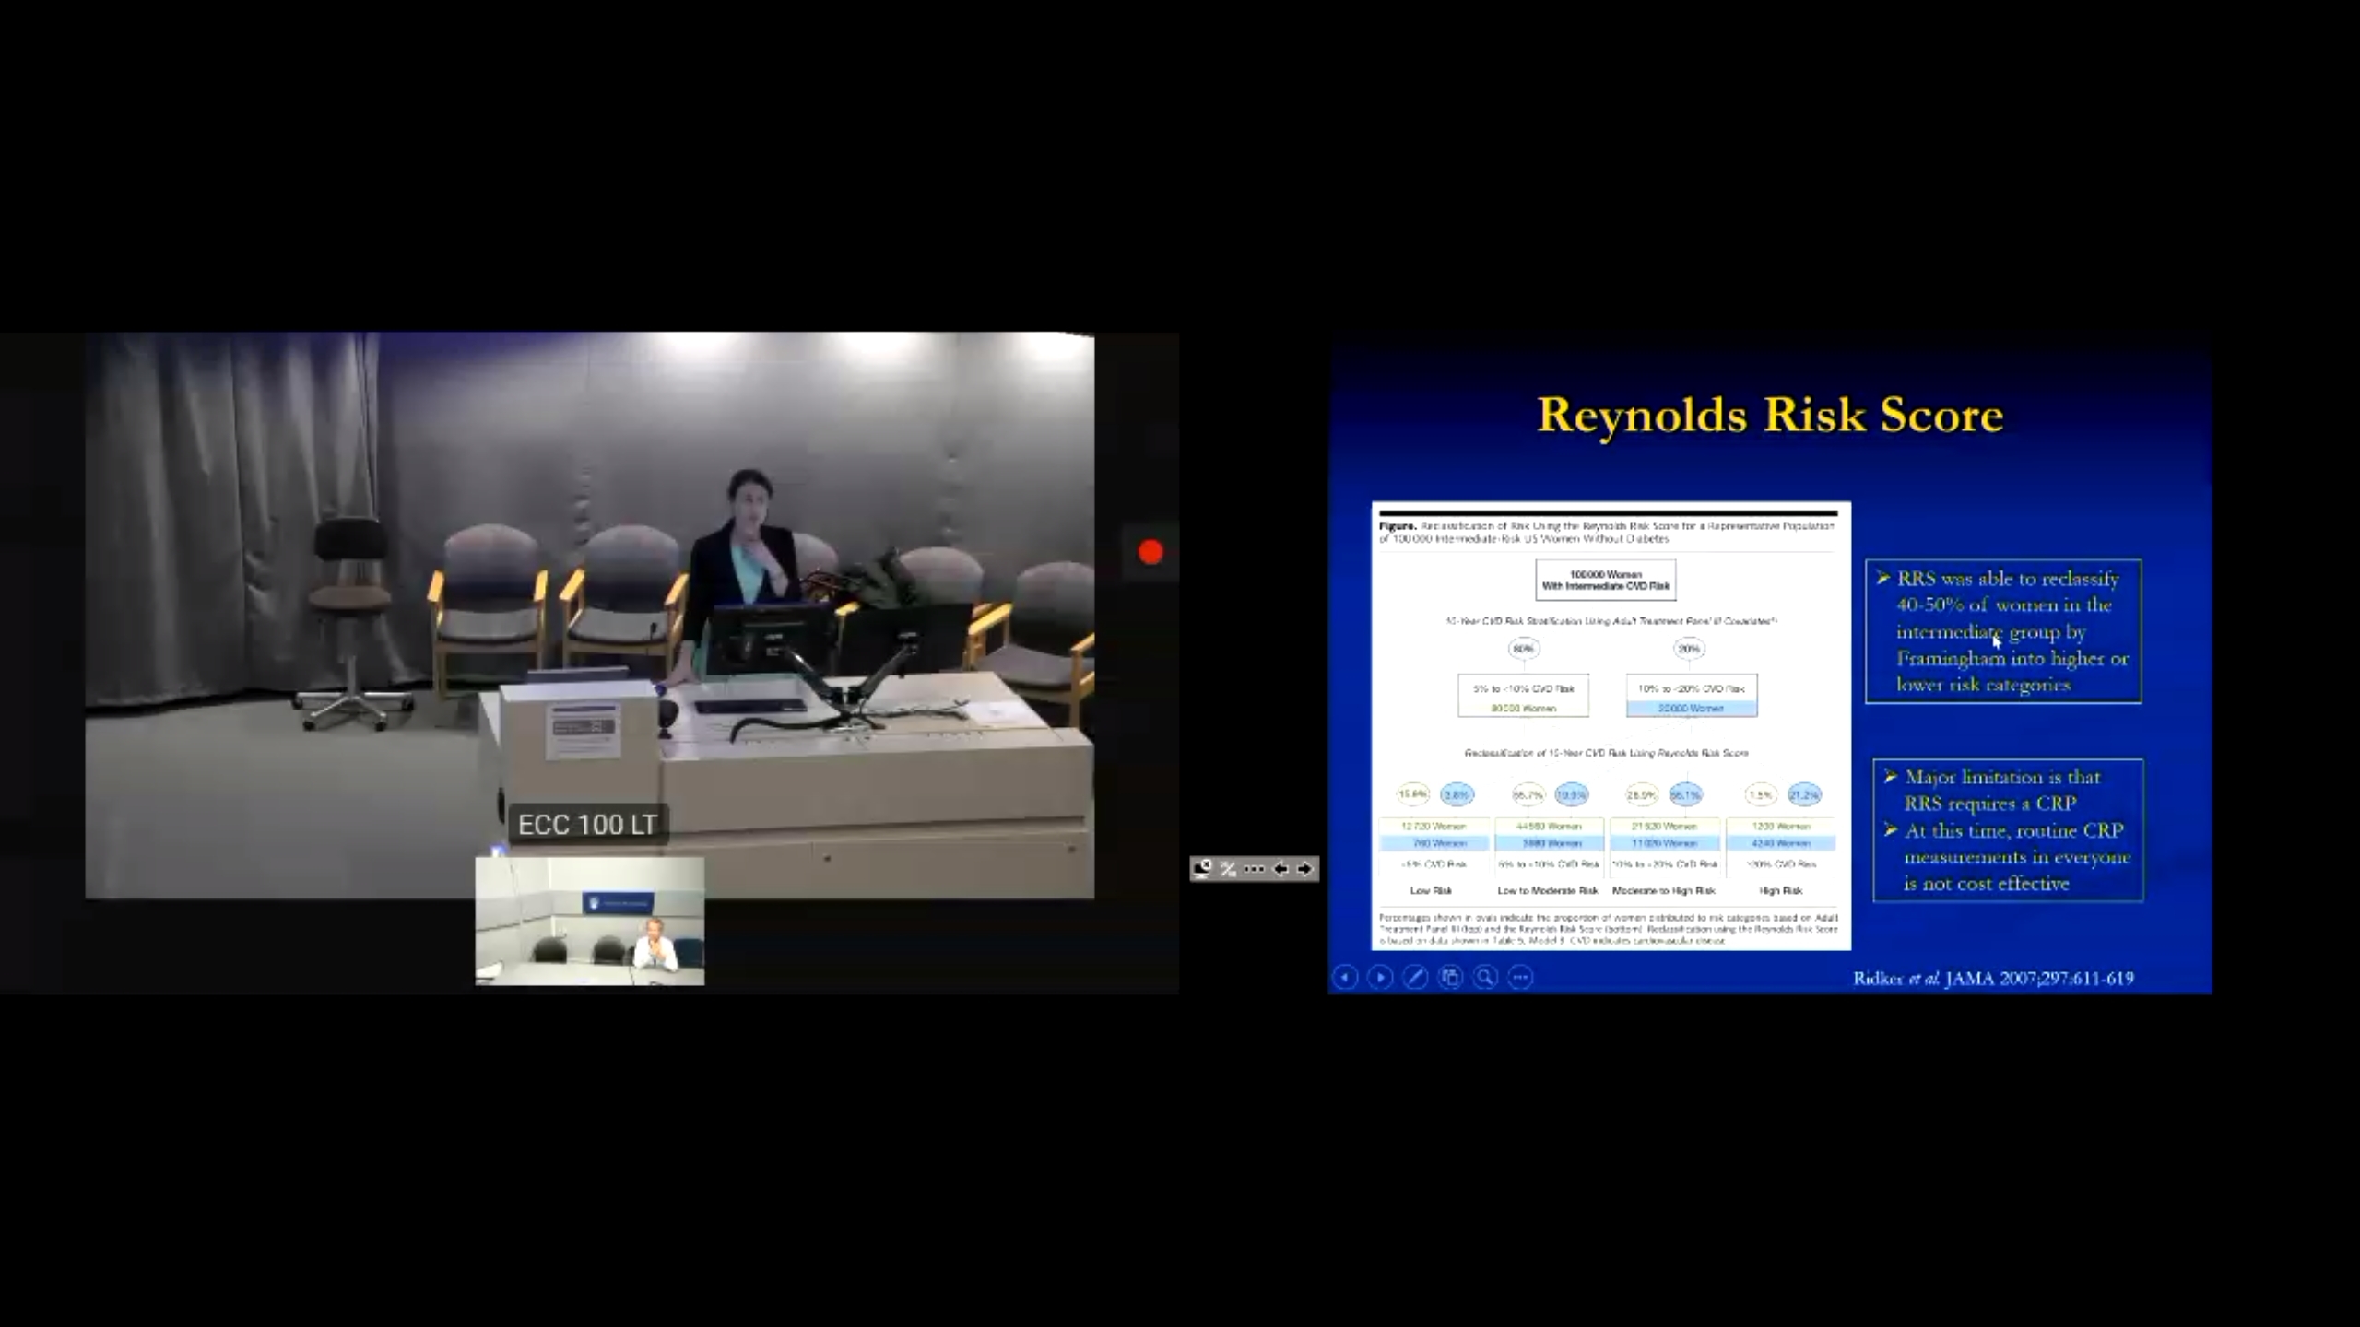Click the Reynolds Risk Score slide title
This screenshot has width=2360, height=1327.
1770,415
